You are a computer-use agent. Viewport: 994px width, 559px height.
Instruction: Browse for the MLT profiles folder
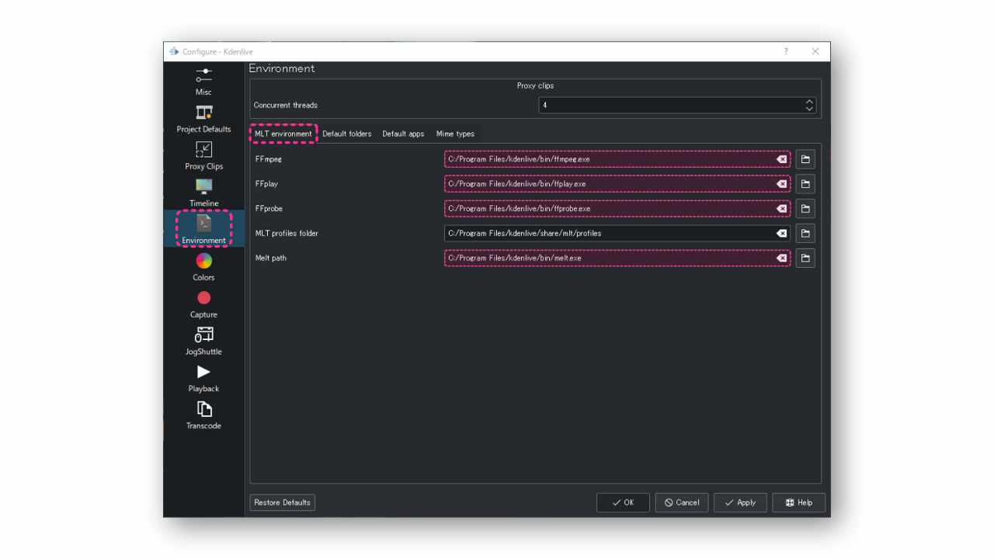805,234
